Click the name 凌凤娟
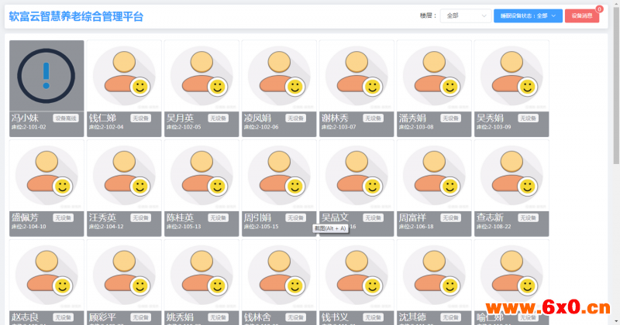This screenshot has width=620, height=325. tap(257, 118)
